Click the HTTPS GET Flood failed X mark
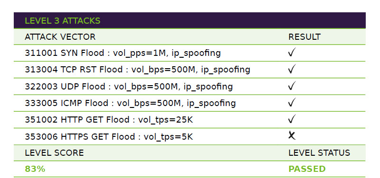Screen dimensions: 380x178 coord(292,135)
